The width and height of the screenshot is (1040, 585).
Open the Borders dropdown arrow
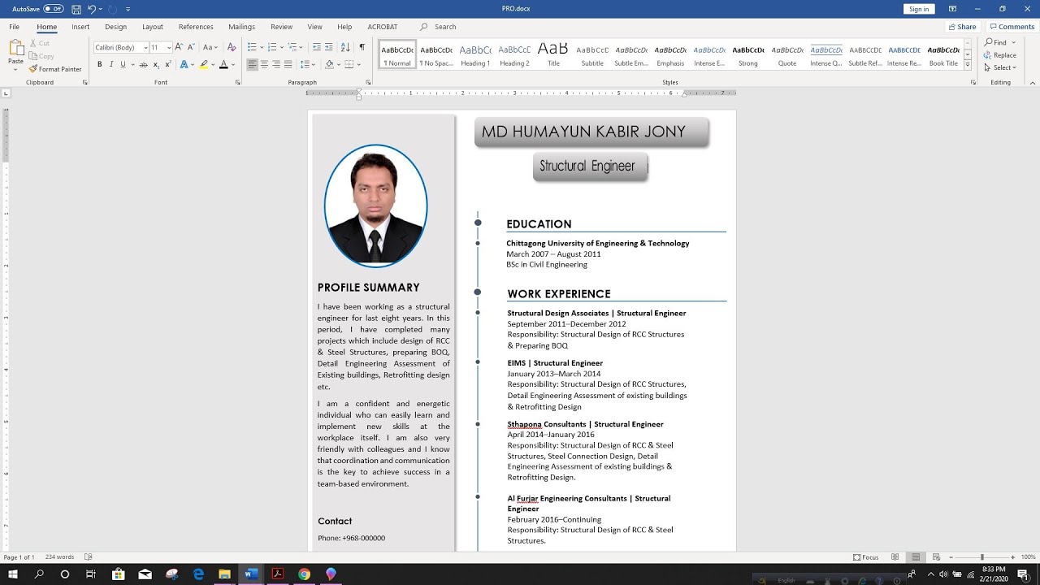359,64
